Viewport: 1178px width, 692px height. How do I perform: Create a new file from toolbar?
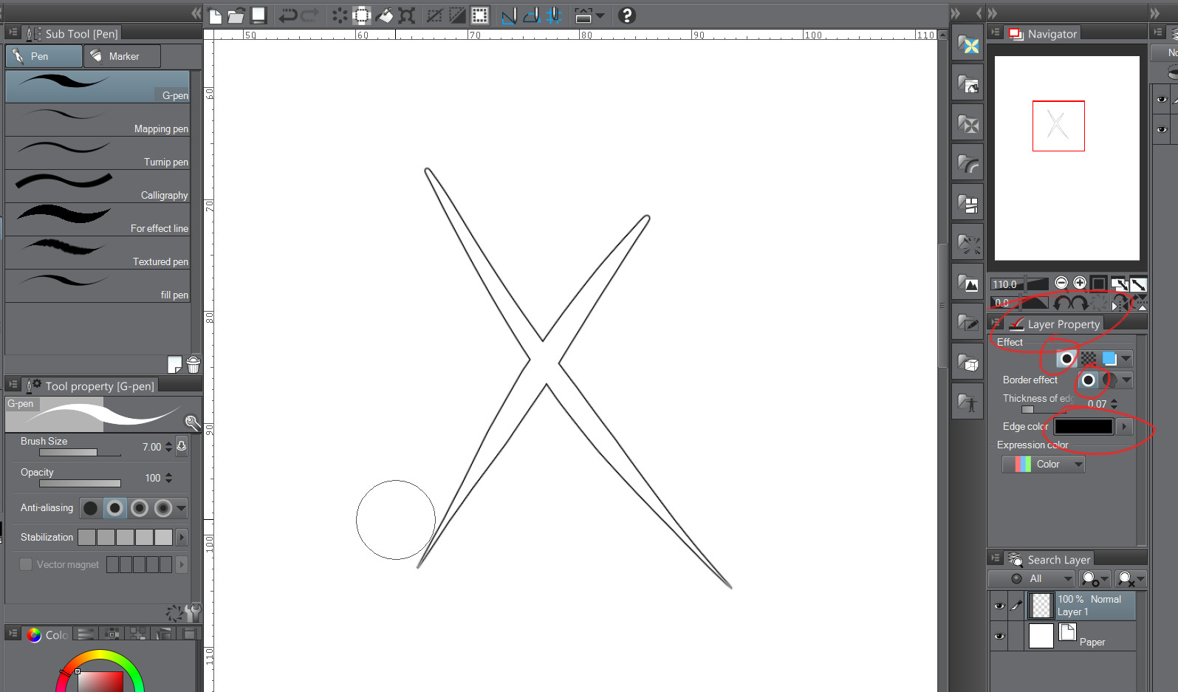(x=215, y=16)
